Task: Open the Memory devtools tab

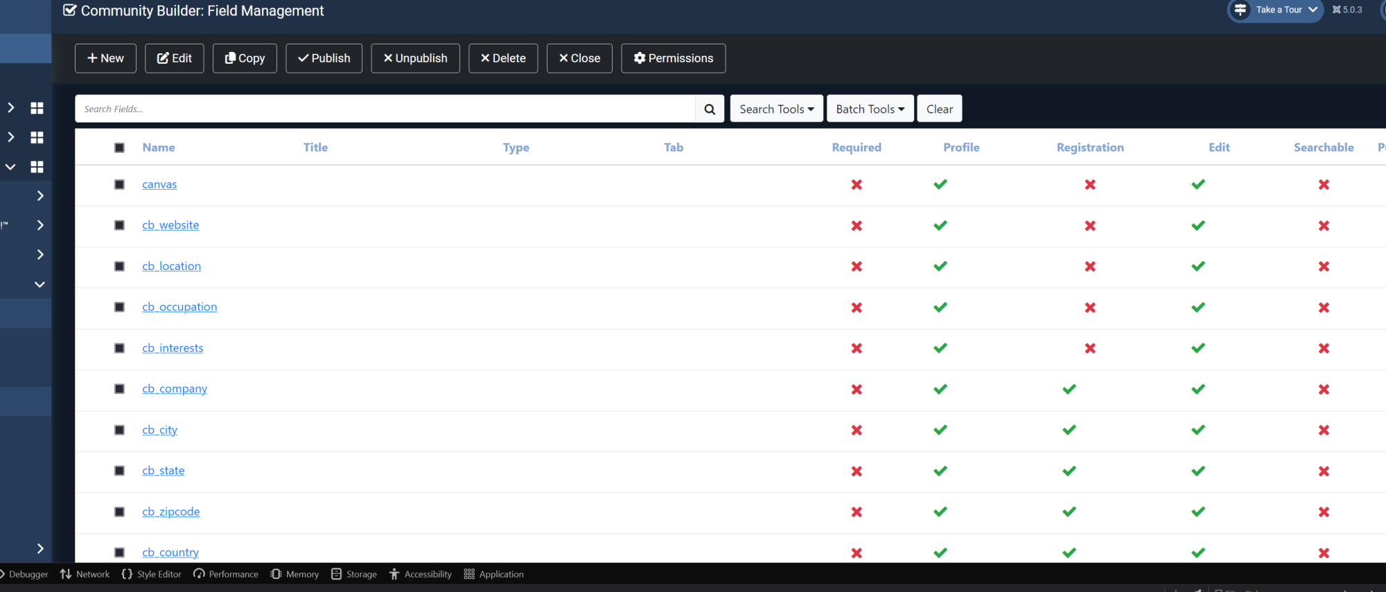Action: (x=295, y=574)
